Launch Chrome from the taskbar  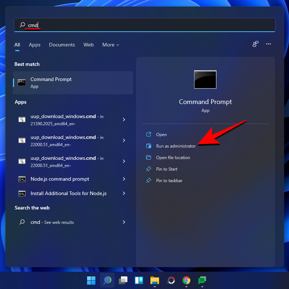186,280
